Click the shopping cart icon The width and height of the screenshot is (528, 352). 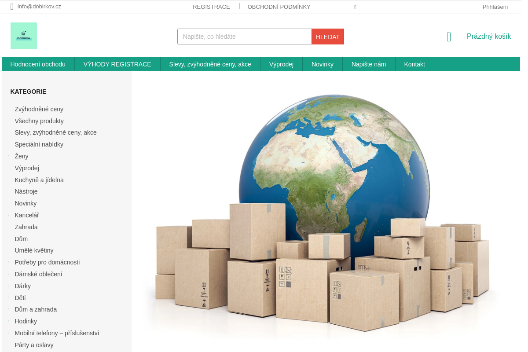pyautogui.click(x=449, y=37)
